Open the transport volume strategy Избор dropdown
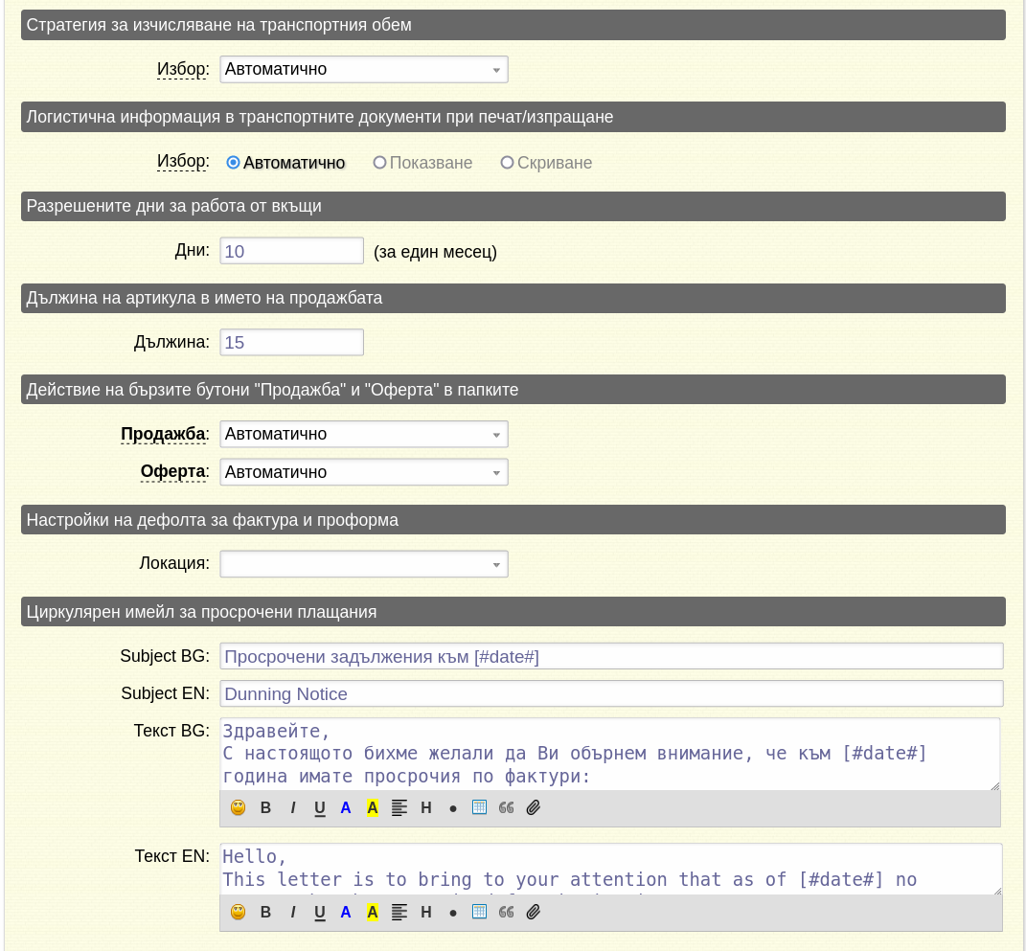This screenshot has width=1026, height=951. (364, 70)
